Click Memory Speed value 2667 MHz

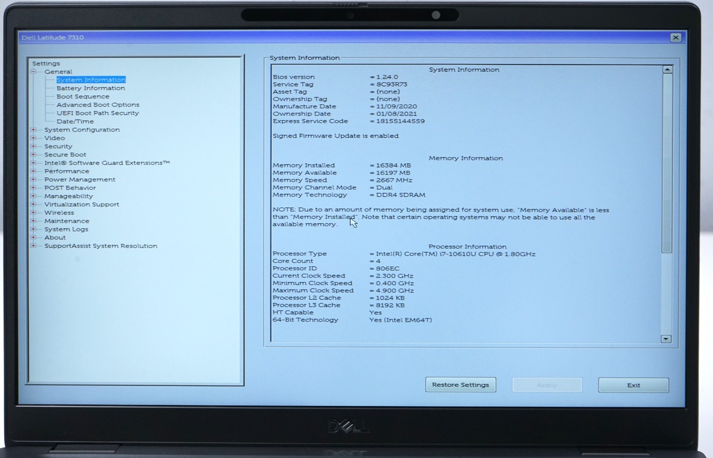(x=394, y=180)
